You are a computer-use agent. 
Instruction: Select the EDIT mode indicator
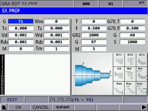tap(12, 100)
